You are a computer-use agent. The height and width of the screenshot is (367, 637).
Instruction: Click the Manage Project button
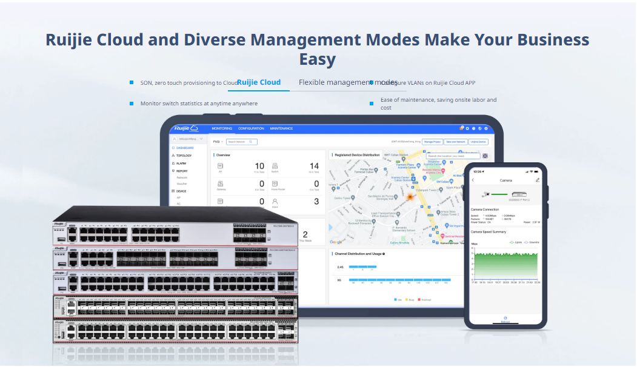tap(432, 142)
